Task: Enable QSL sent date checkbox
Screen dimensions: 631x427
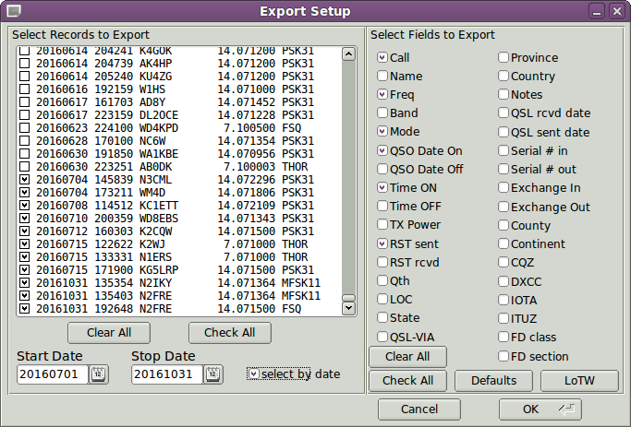Action: [503, 132]
